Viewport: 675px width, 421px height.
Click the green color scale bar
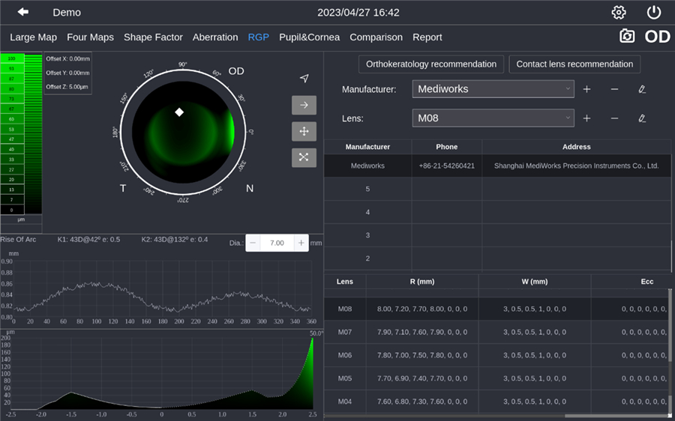(33, 134)
